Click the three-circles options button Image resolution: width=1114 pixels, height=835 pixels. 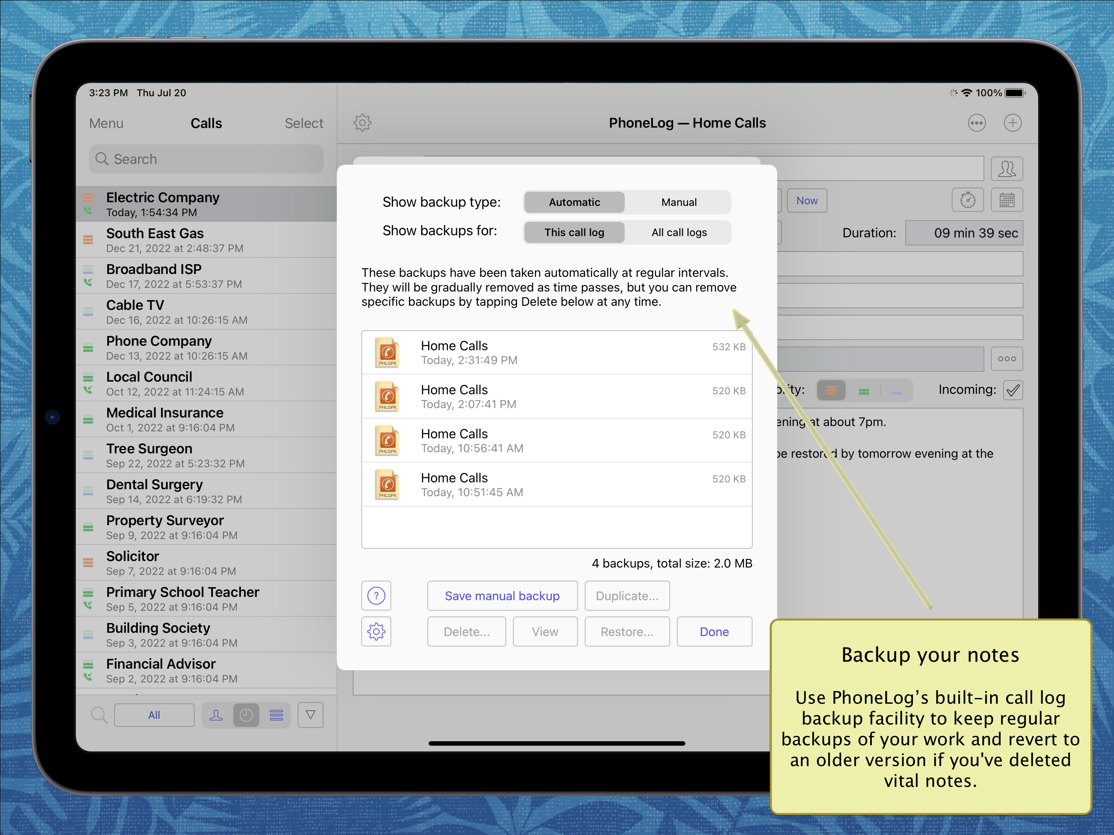click(1007, 358)
